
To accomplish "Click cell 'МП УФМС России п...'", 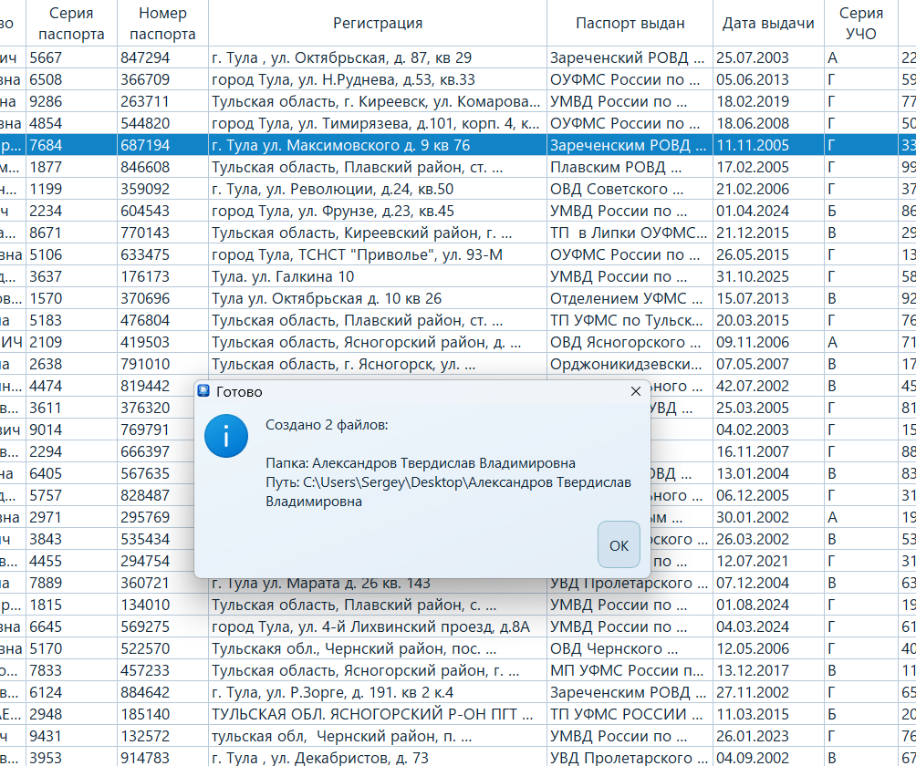I will (630, 671).
